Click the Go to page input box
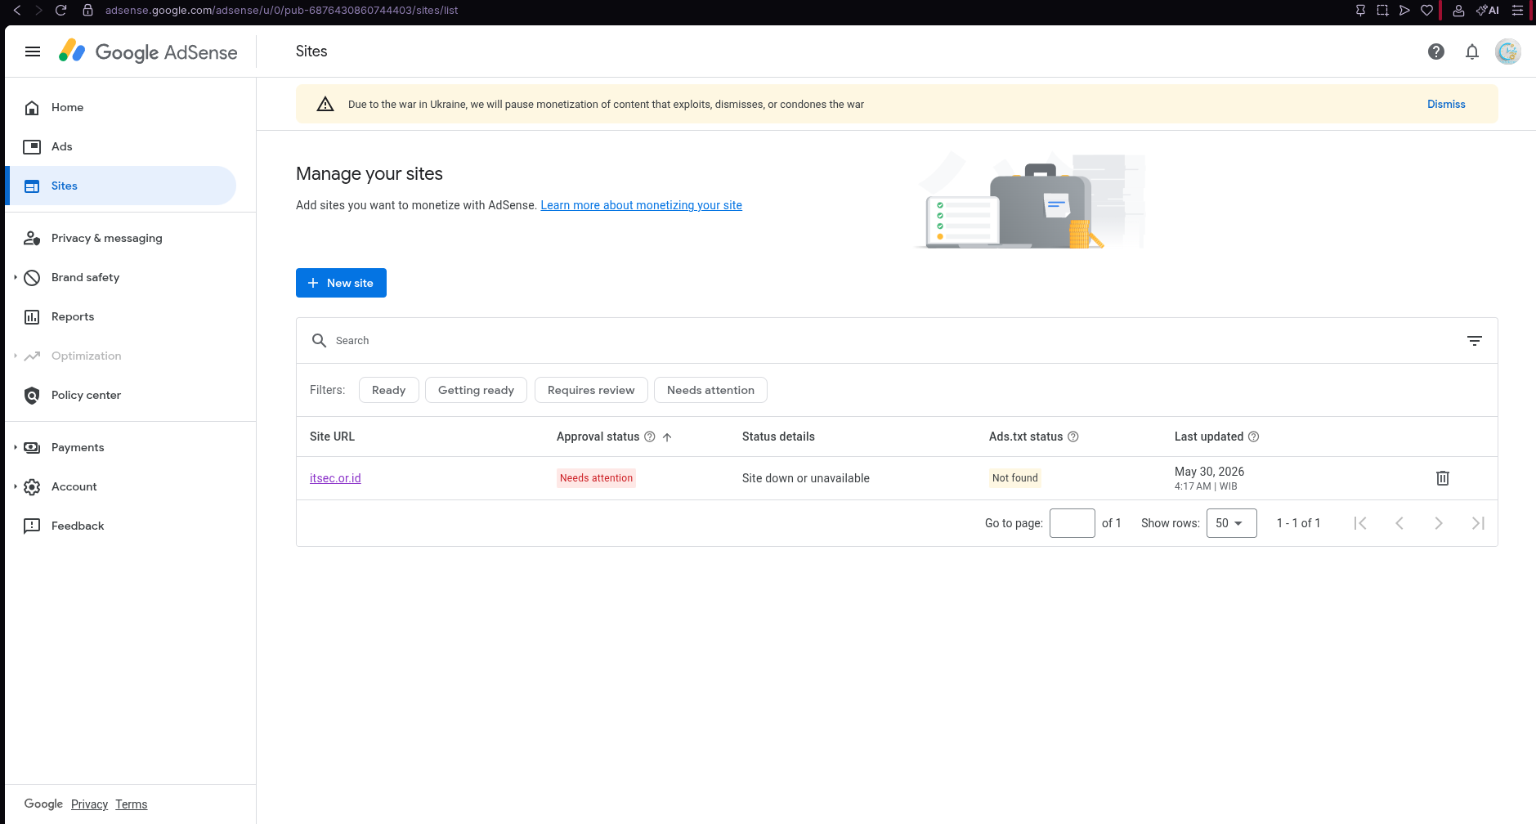This screenshot has width=1536, height=824. (1073, 523)
